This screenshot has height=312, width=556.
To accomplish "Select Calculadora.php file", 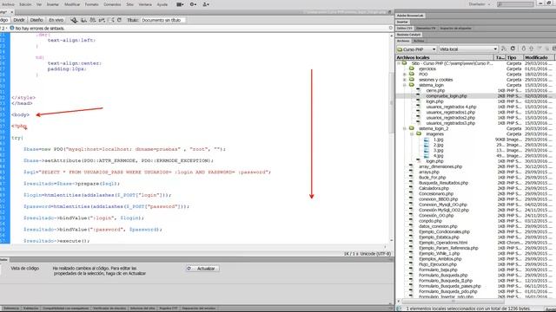I will pos(434,189).
